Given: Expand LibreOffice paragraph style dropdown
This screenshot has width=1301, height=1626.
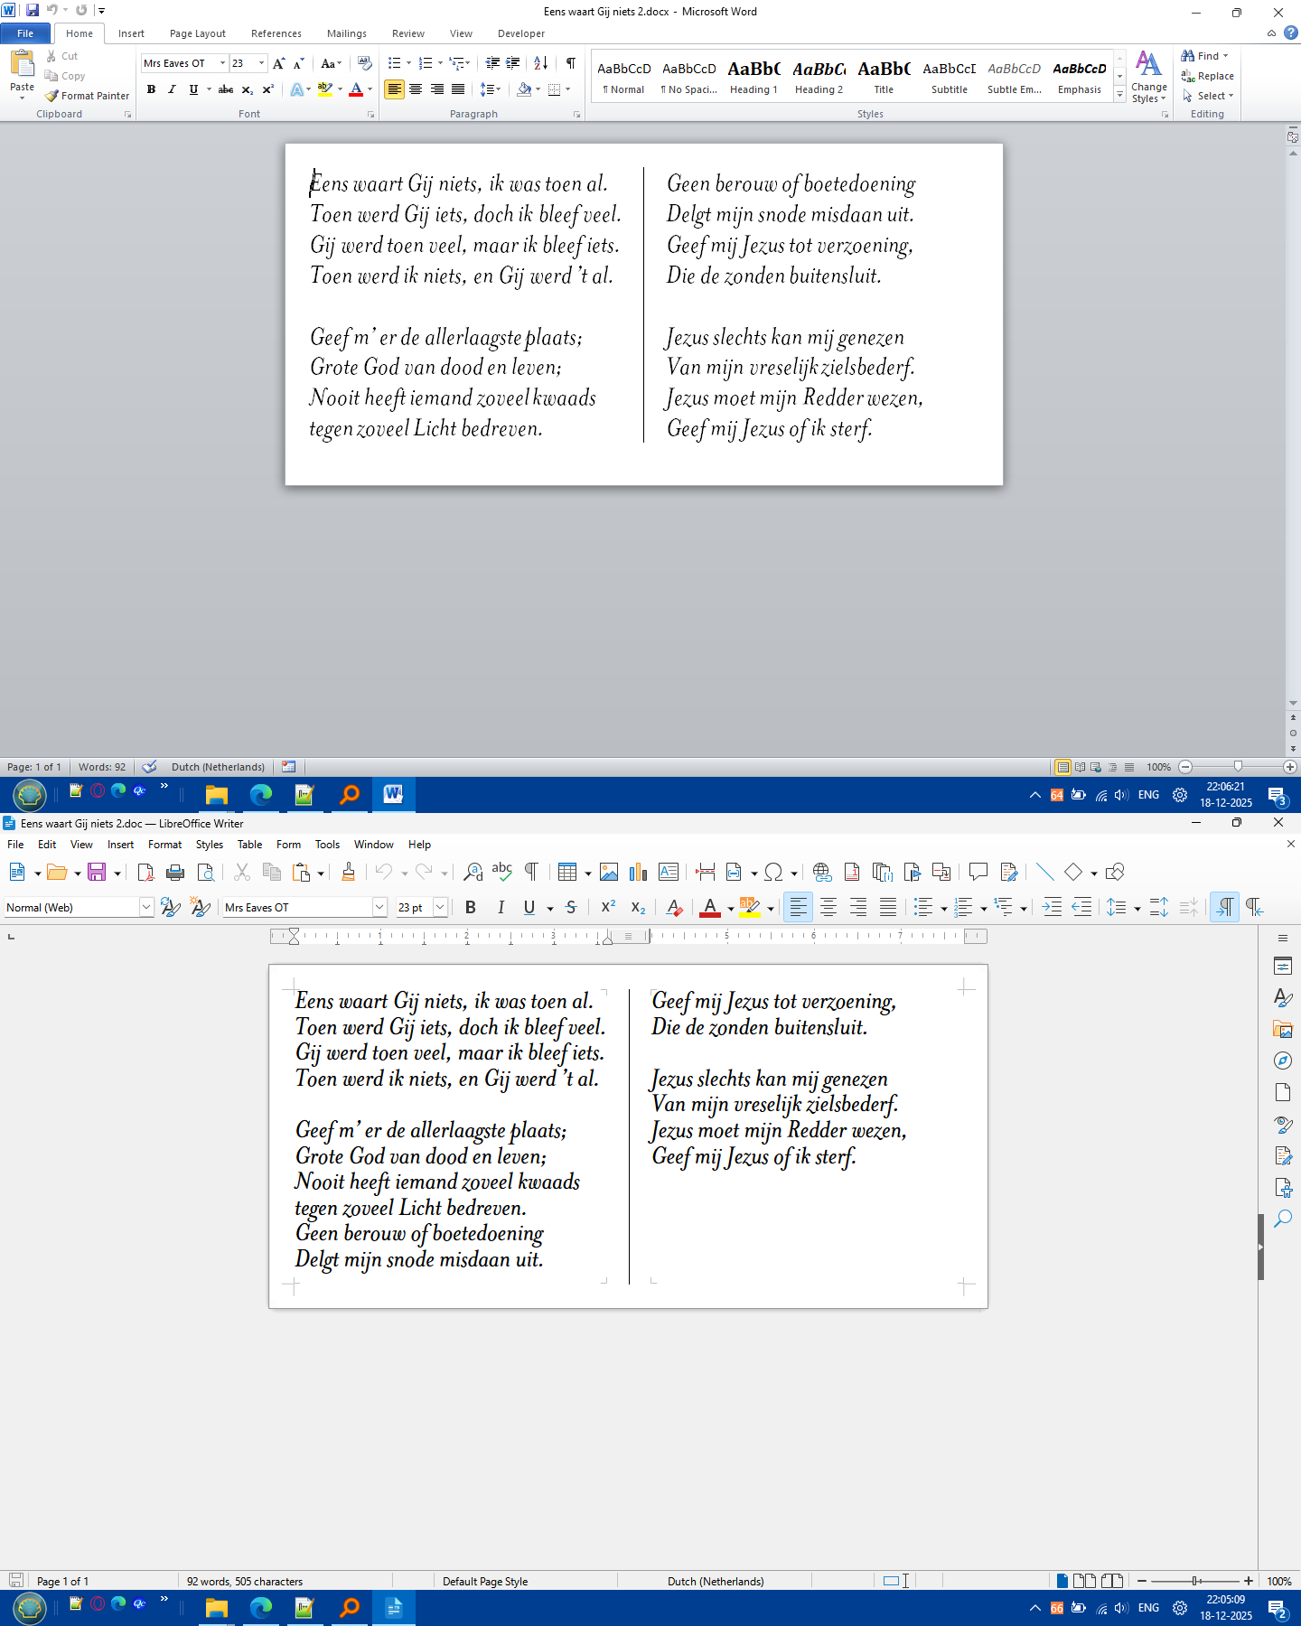Looking at the screenshot, I should (x=146, y=908).
